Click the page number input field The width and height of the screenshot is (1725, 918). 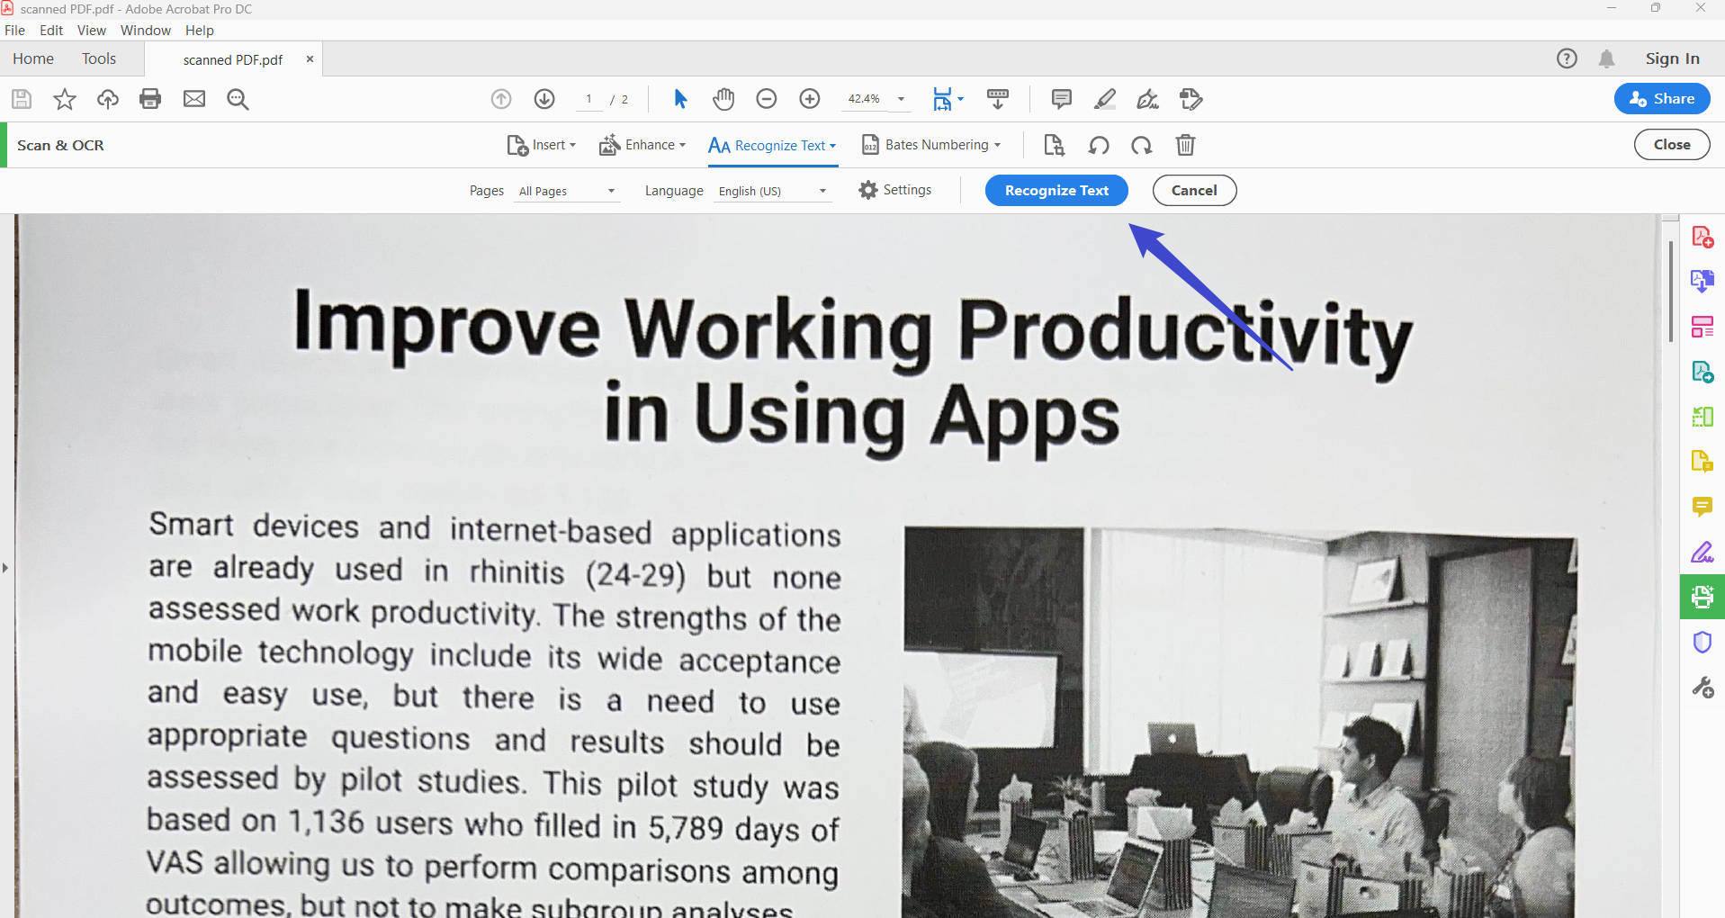tap(589, 99)
